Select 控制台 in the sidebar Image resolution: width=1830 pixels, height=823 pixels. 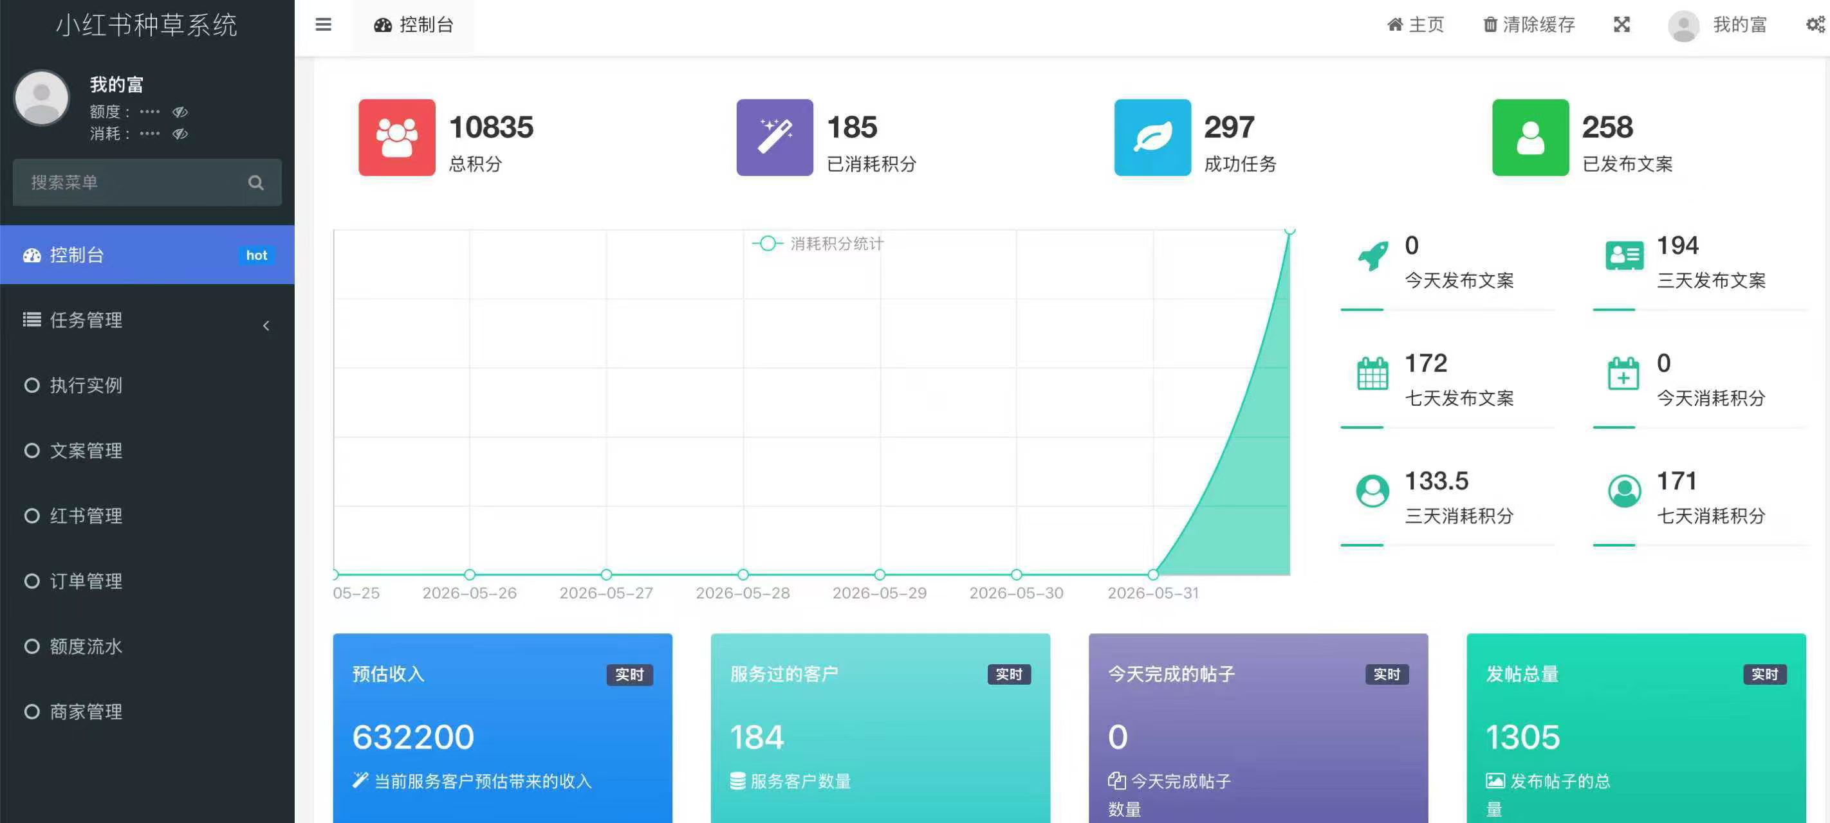(147, 255)
